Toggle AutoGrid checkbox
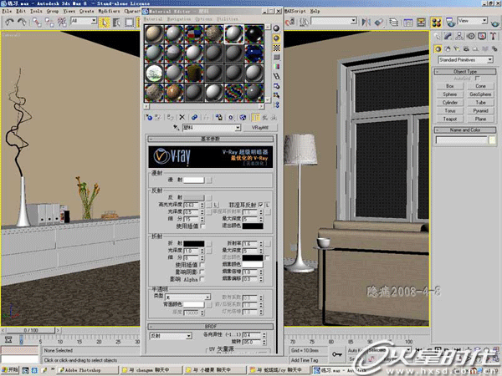 pyautogui.click(x=477, y=79)
